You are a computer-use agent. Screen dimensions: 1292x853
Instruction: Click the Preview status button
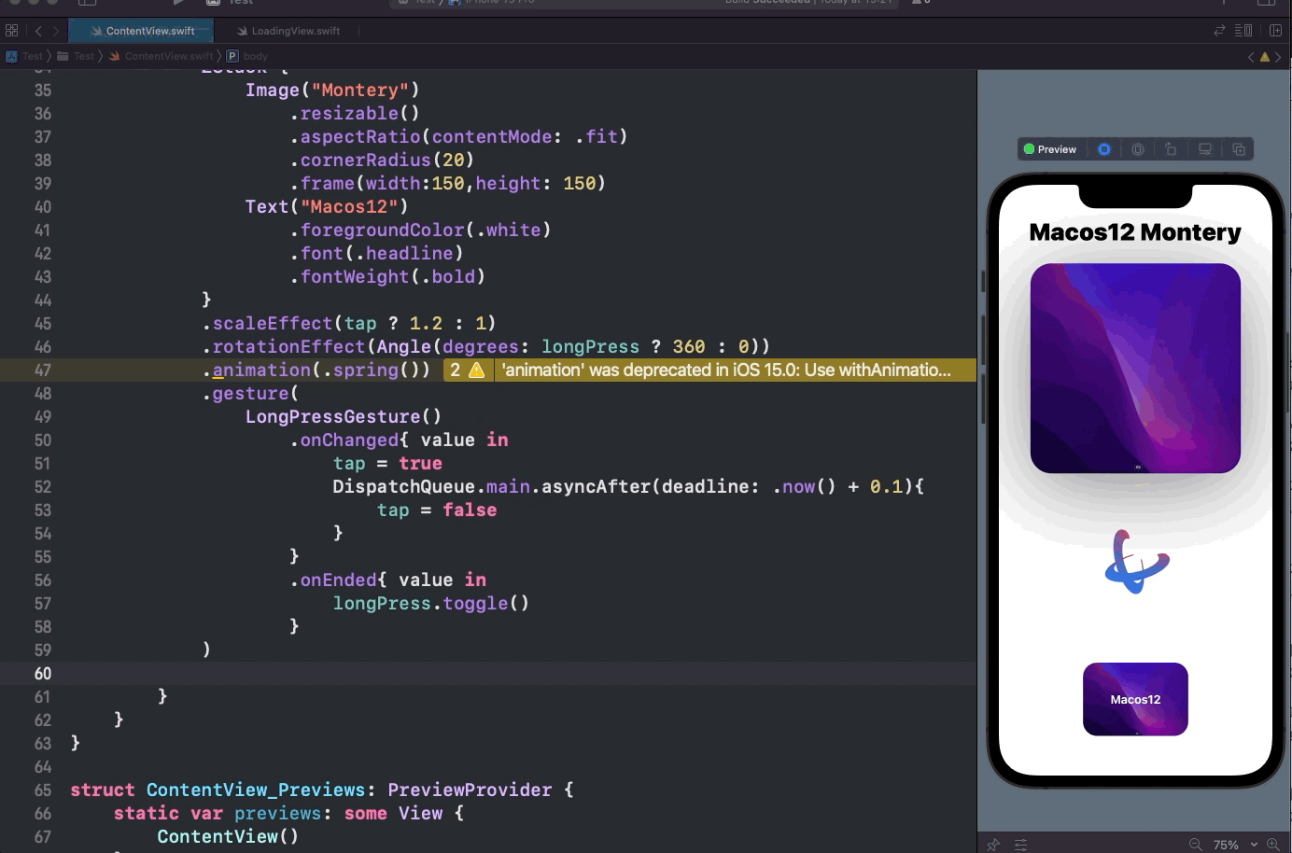coord(1050,149)
